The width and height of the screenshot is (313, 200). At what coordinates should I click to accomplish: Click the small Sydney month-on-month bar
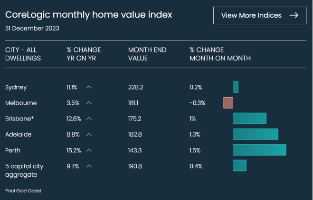(x=236, y=87)
